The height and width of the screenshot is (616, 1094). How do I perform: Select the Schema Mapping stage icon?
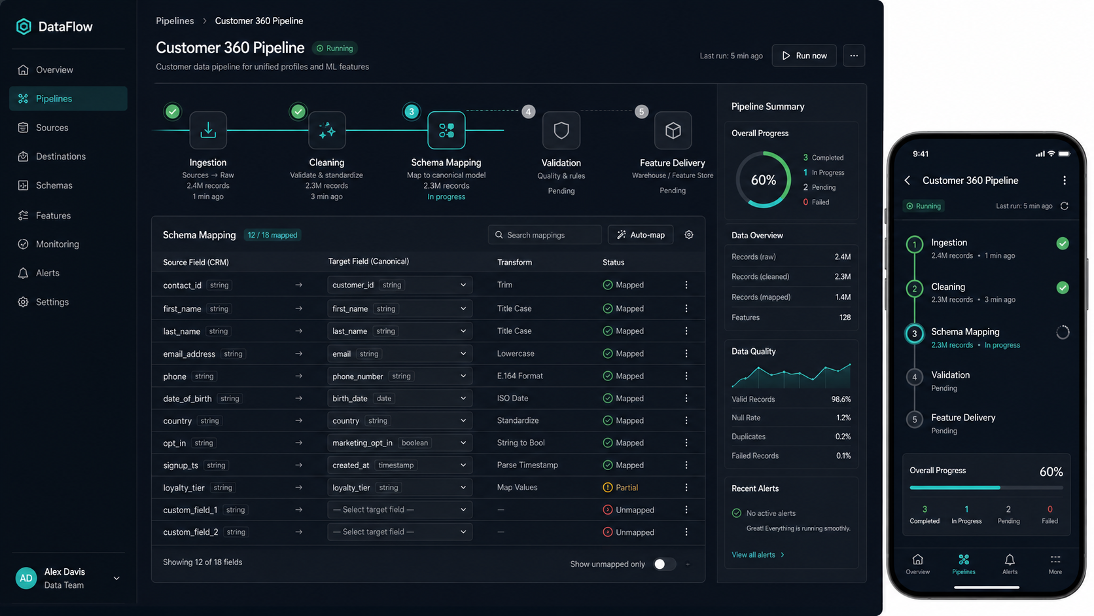click(446, 130)
